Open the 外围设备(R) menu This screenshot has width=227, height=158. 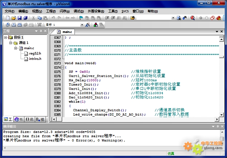(x=96, y=11)
